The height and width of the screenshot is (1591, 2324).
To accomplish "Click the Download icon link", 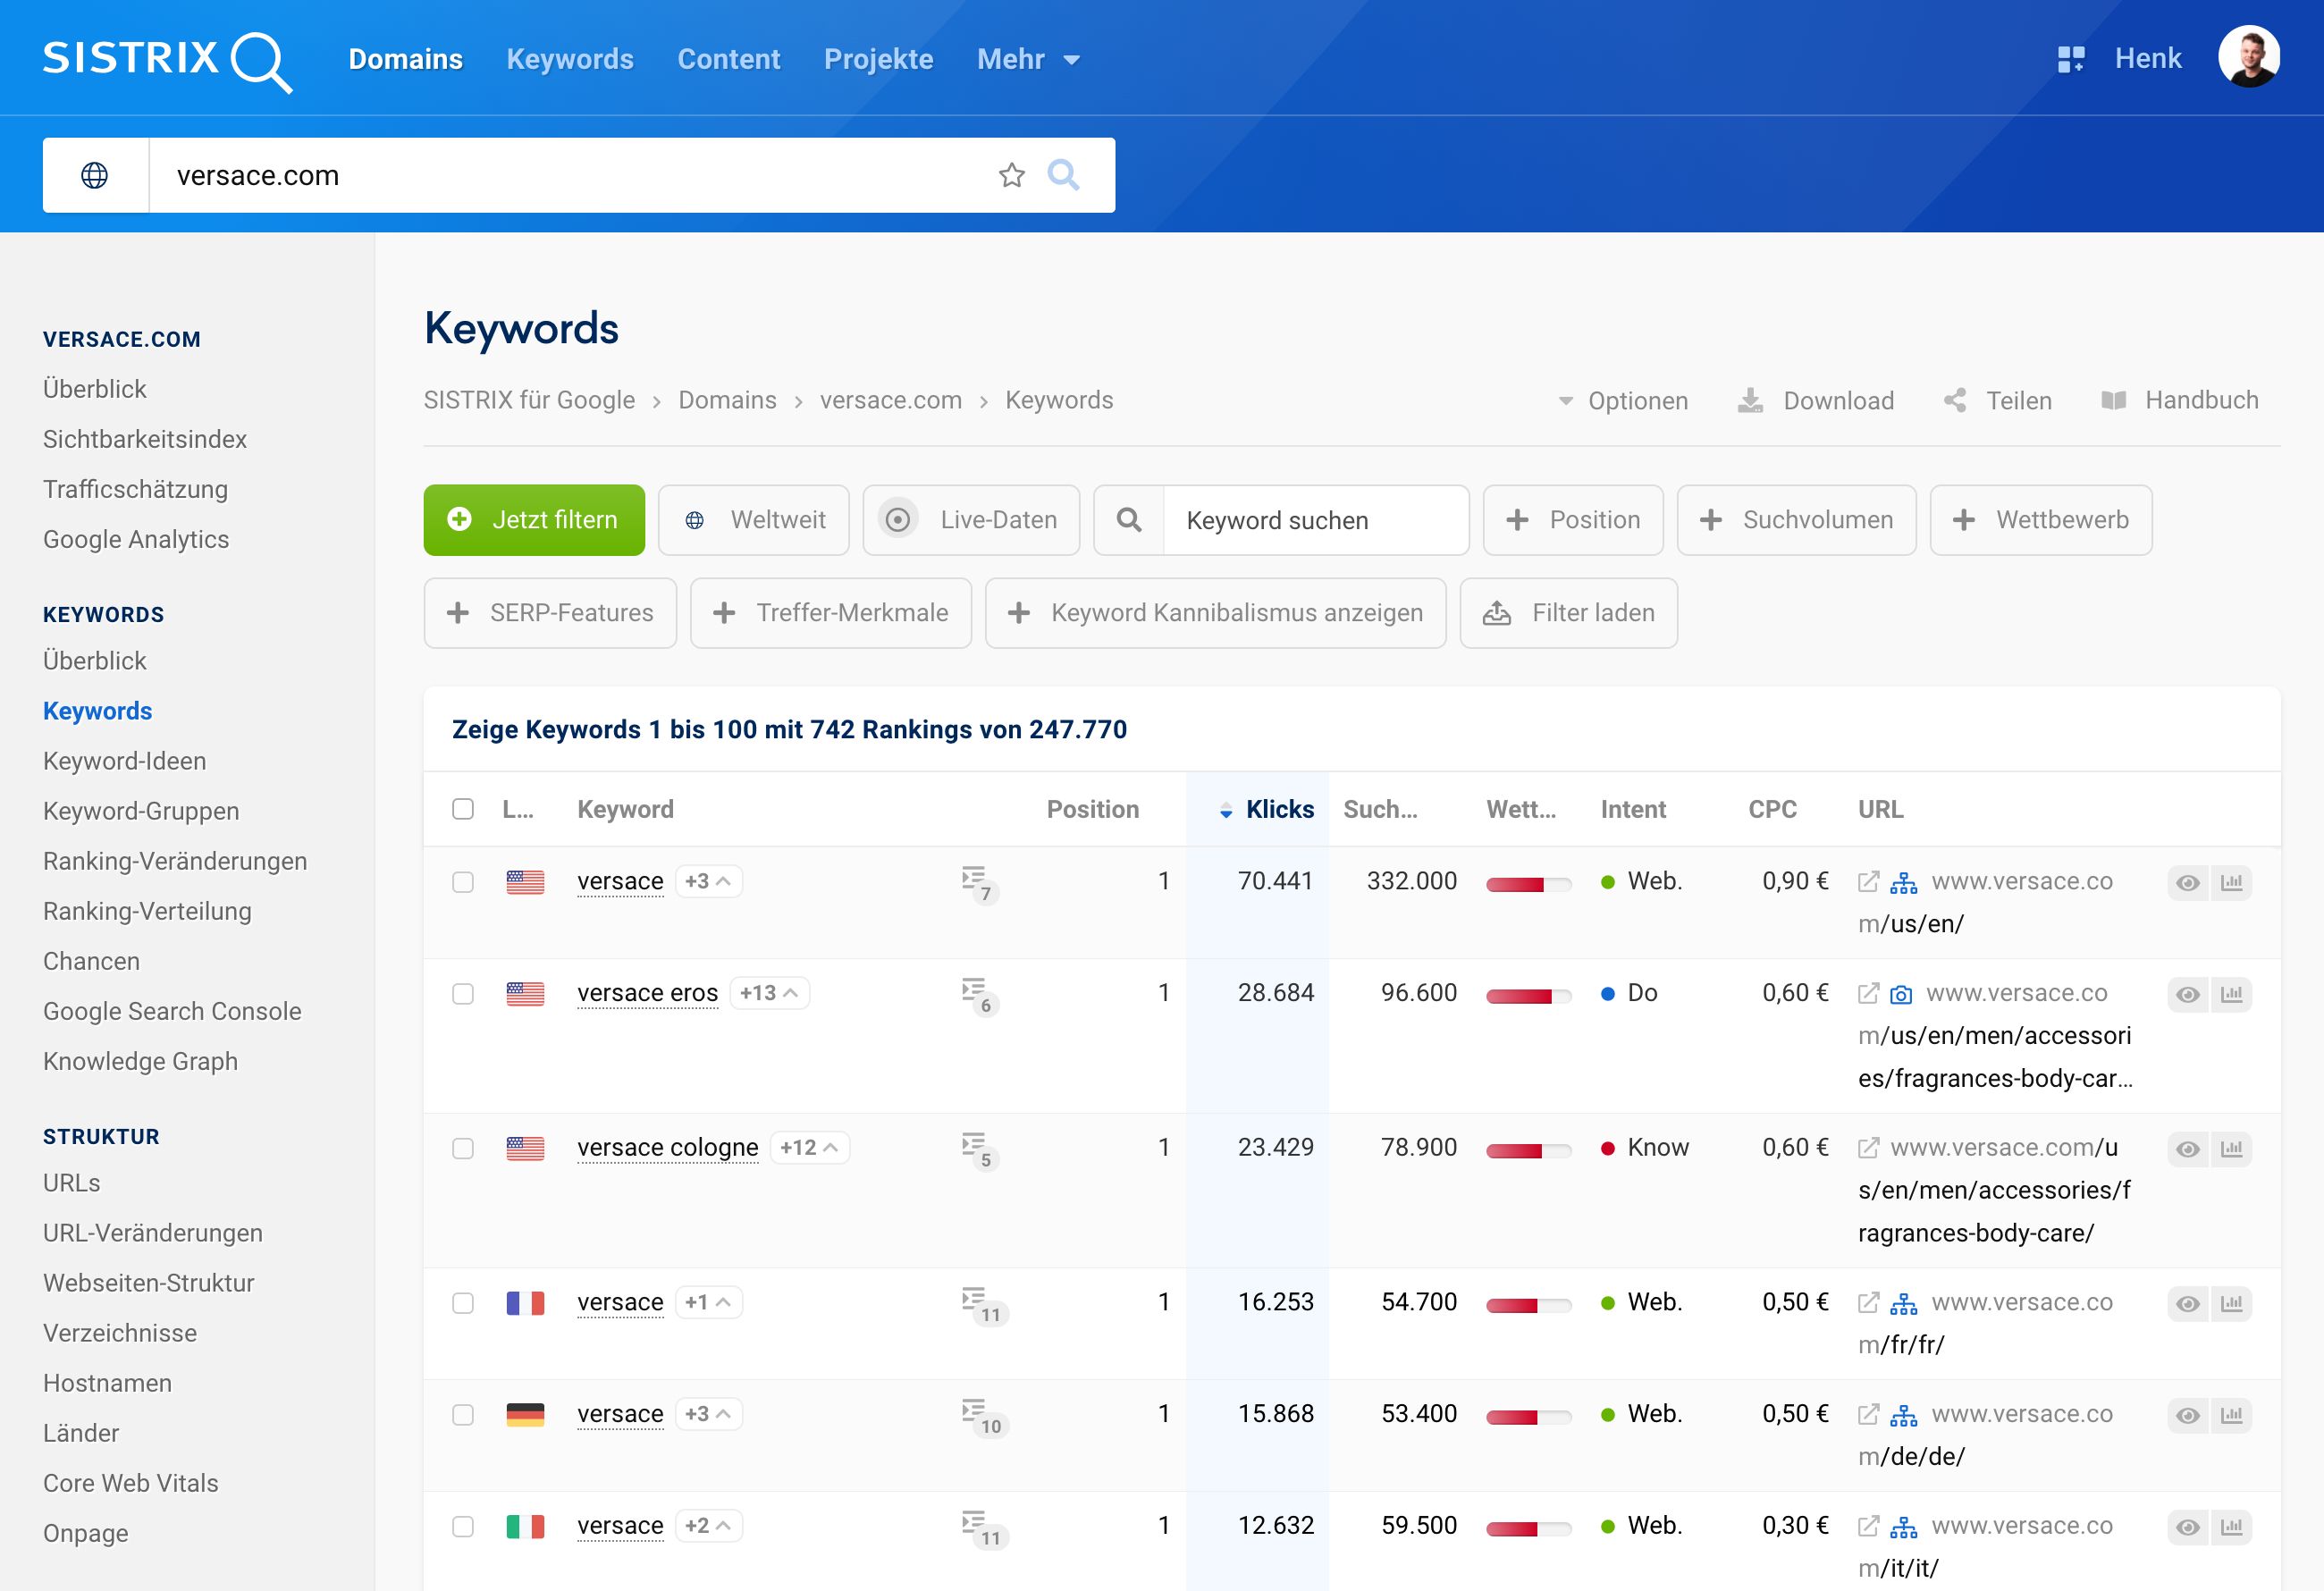I will tap(1816, 400).
